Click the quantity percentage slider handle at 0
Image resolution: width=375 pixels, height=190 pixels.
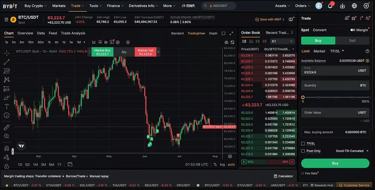[x=303, y=97]
